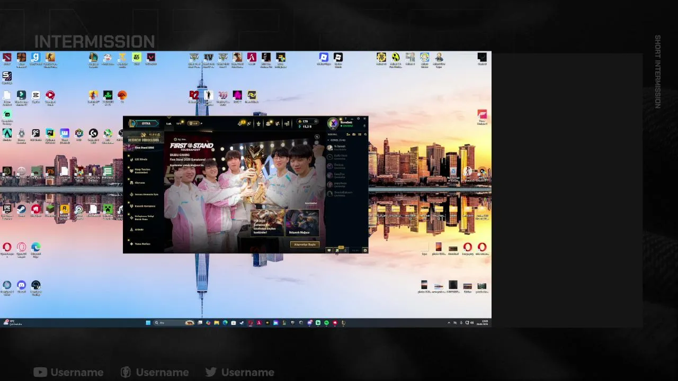Open the Dota 2 desktop icon

click(x=7, y=57)
